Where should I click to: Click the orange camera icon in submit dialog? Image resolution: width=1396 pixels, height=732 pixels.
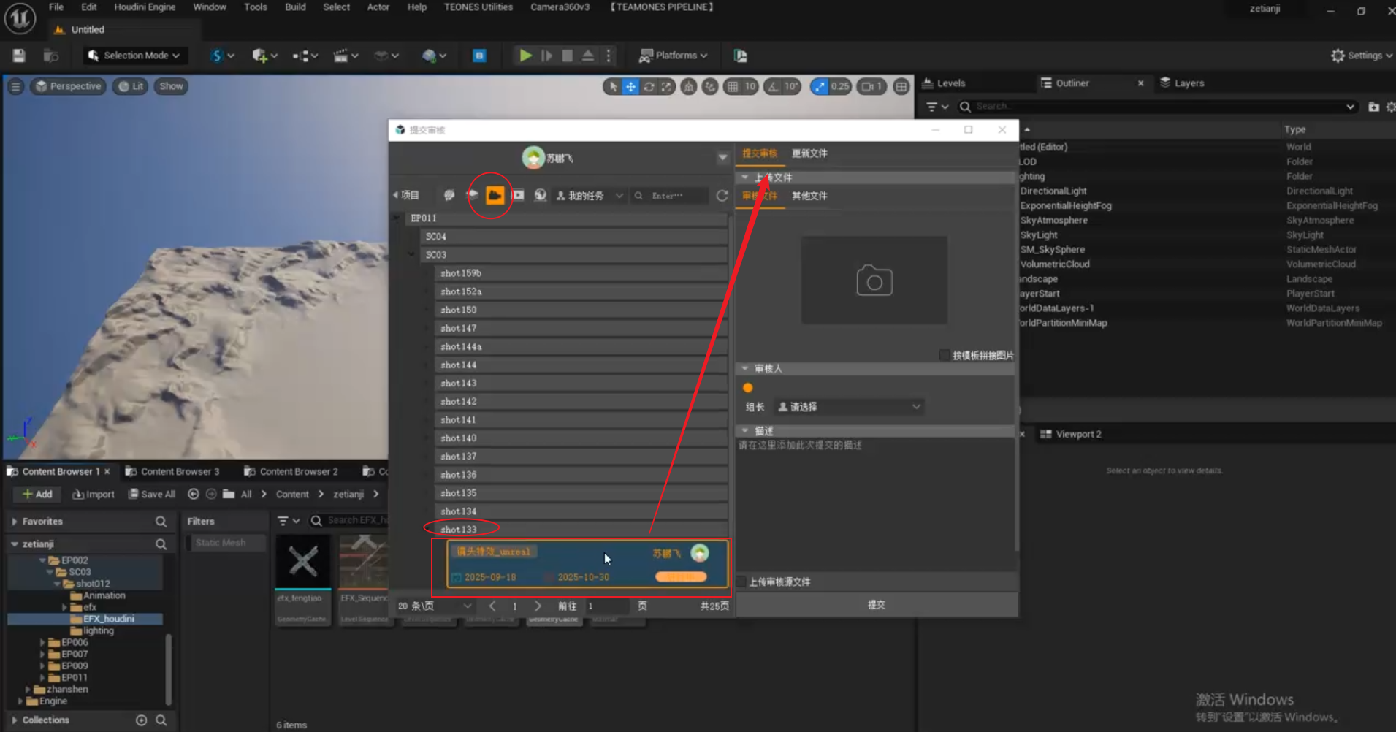(x=495, y=195)
